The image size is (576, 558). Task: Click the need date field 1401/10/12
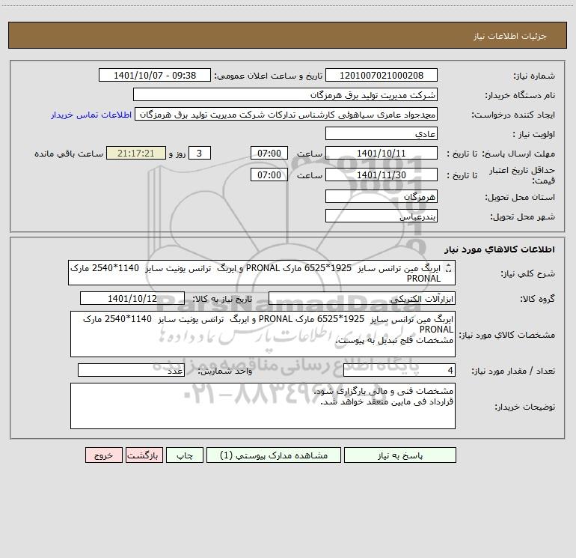tap(132, 298)
